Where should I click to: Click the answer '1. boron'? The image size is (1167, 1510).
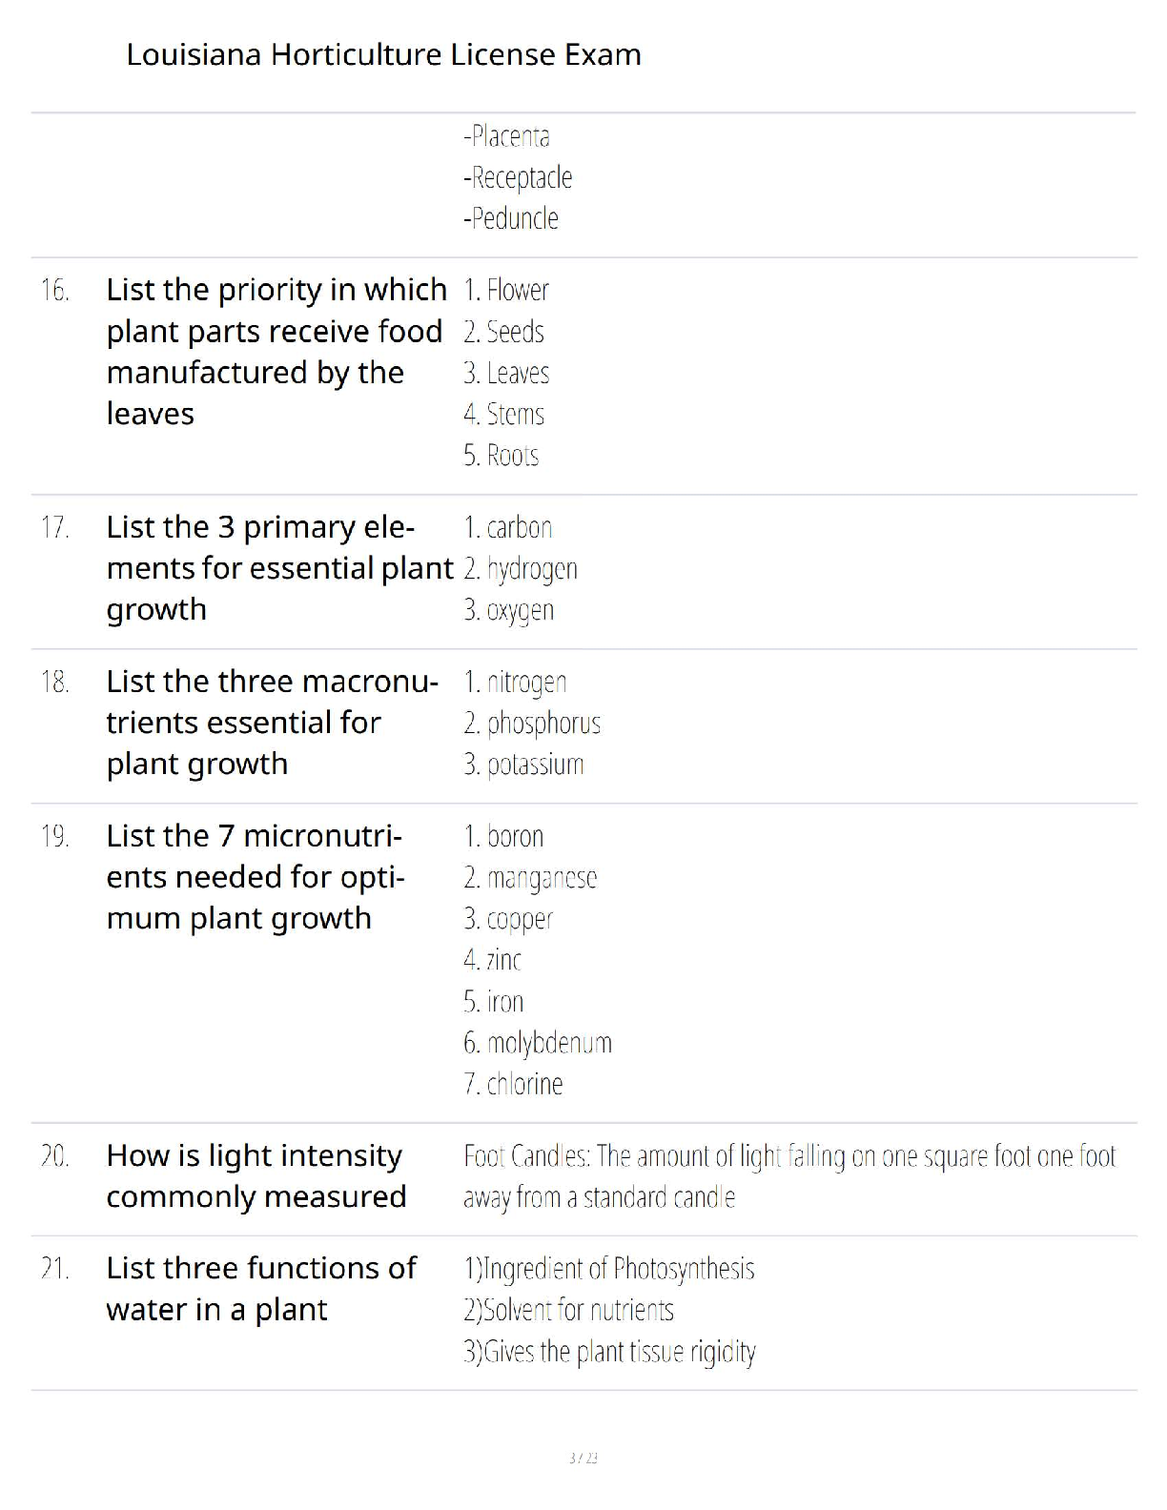point(503,836)
